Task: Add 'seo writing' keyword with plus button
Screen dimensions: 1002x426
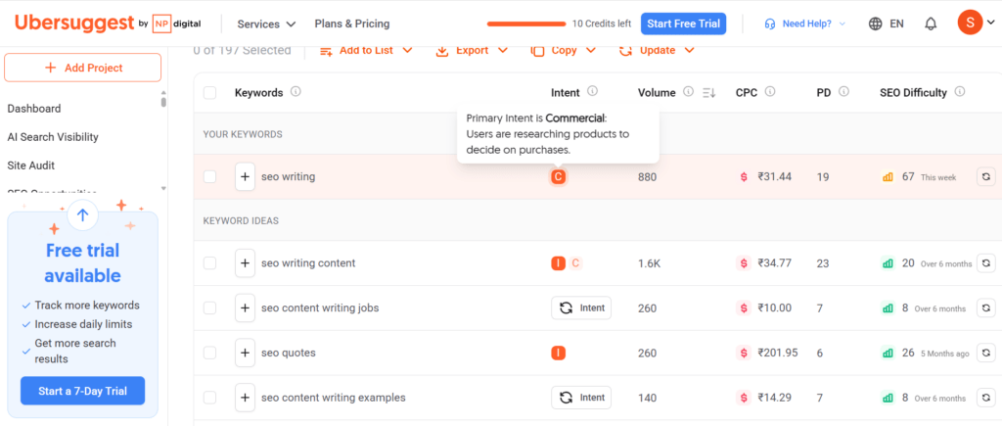Action: click(x=245, y=176)
